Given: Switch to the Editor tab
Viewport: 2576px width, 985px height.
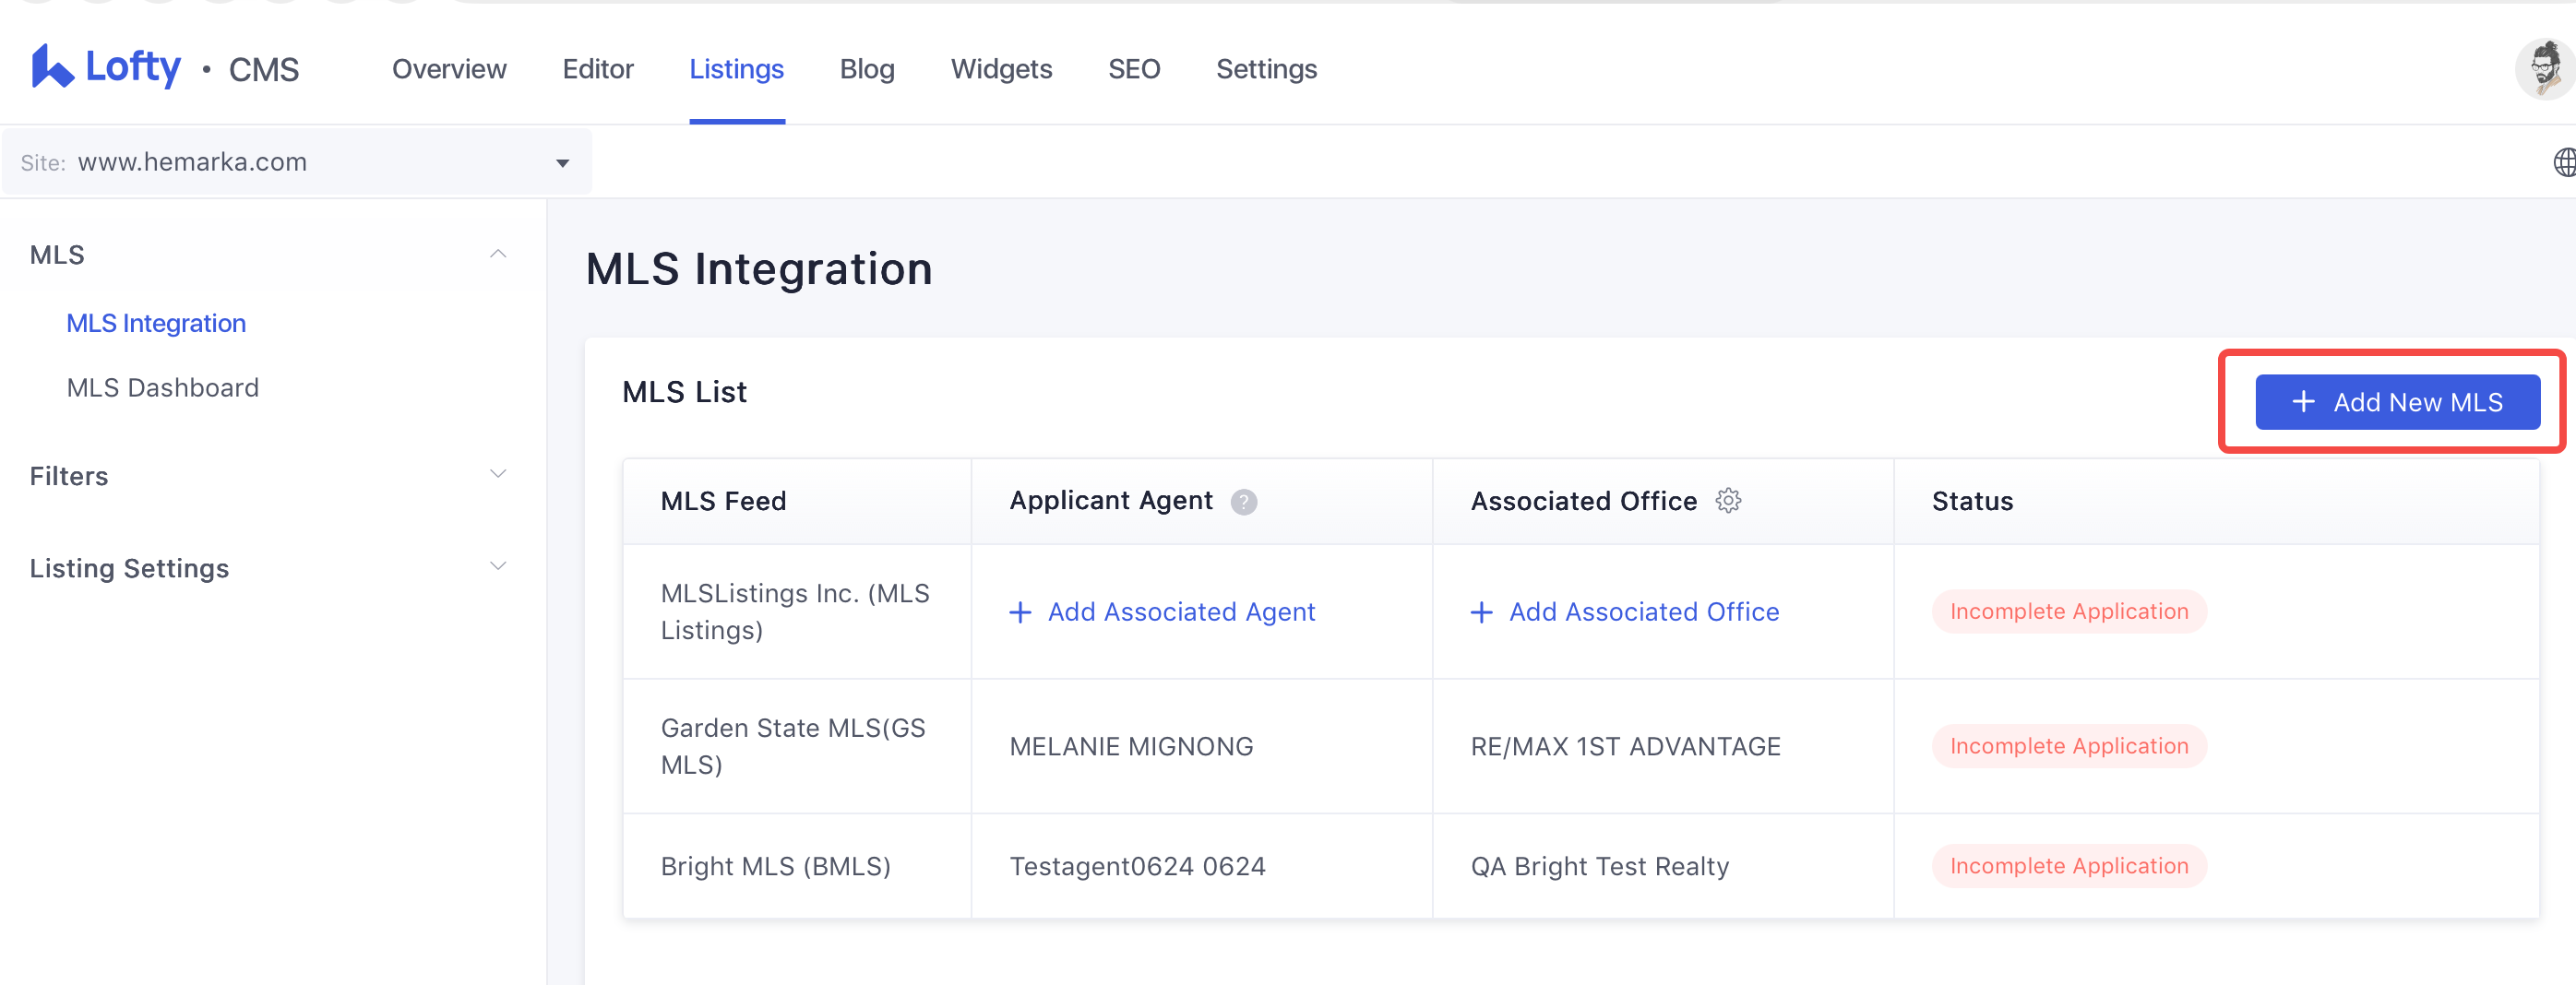Looking at the screenshot, I should click(598, 69).
